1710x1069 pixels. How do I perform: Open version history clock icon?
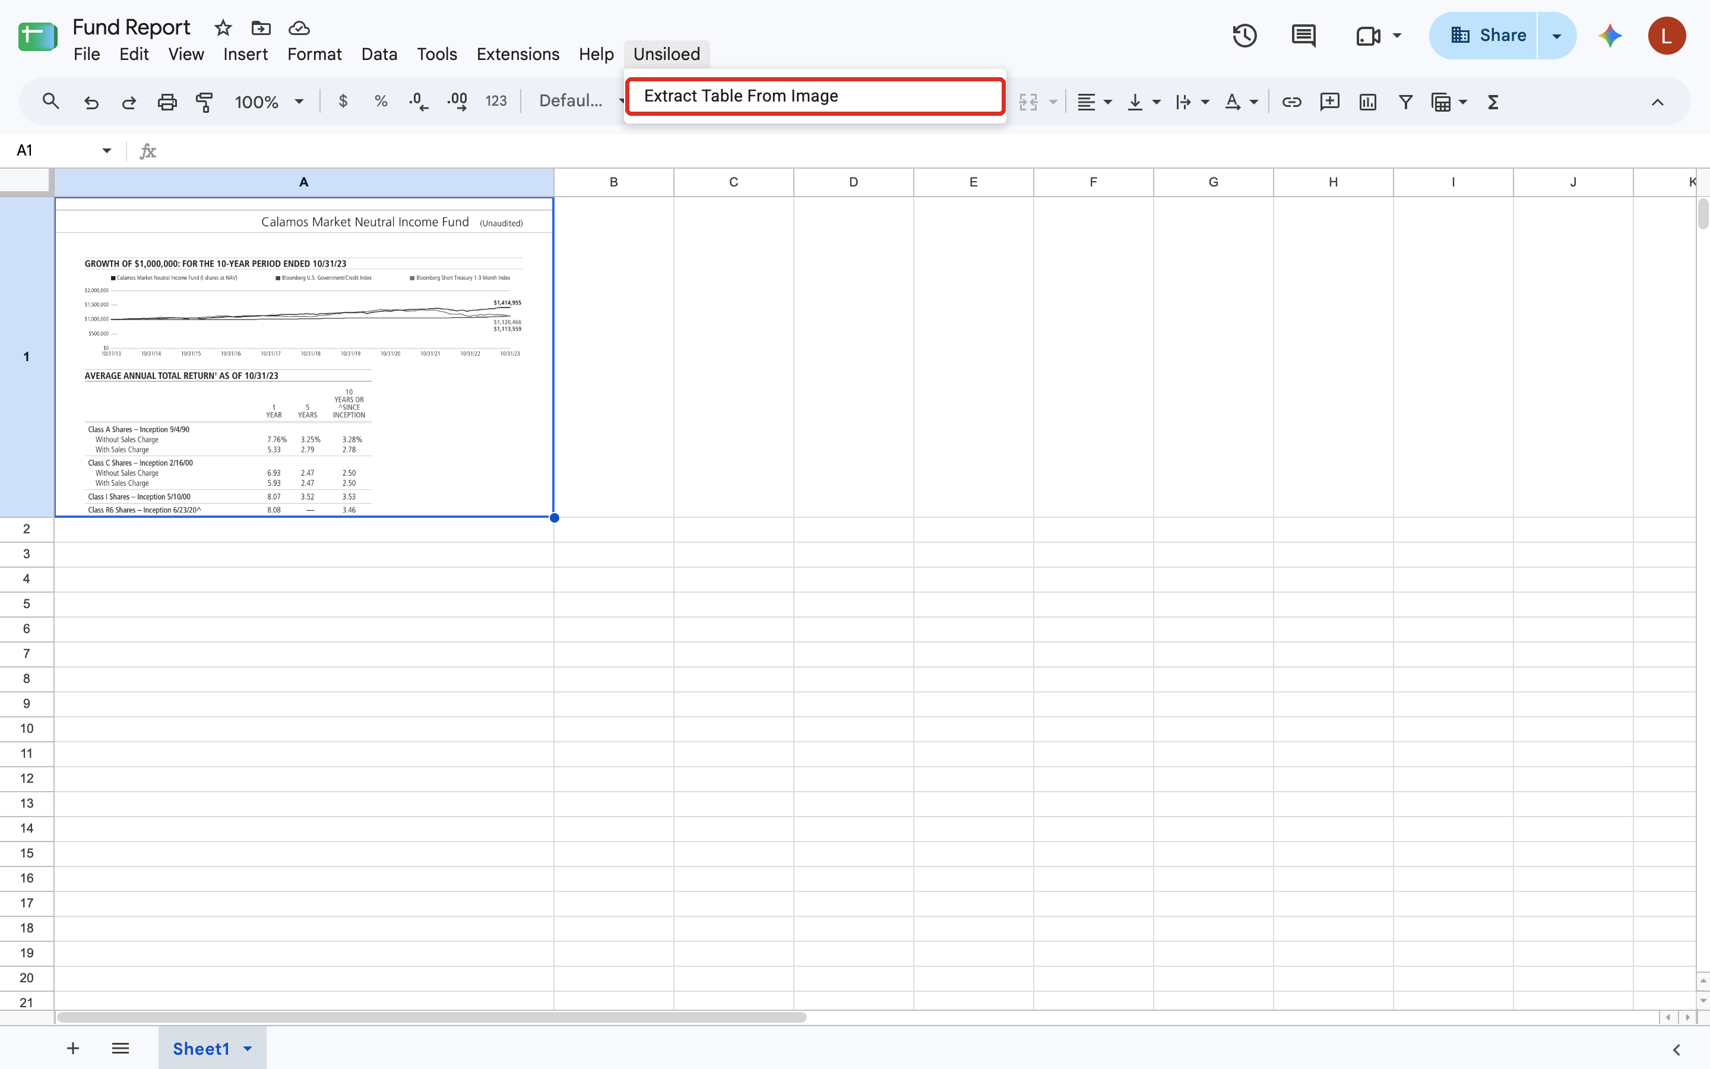(1245, 36)
